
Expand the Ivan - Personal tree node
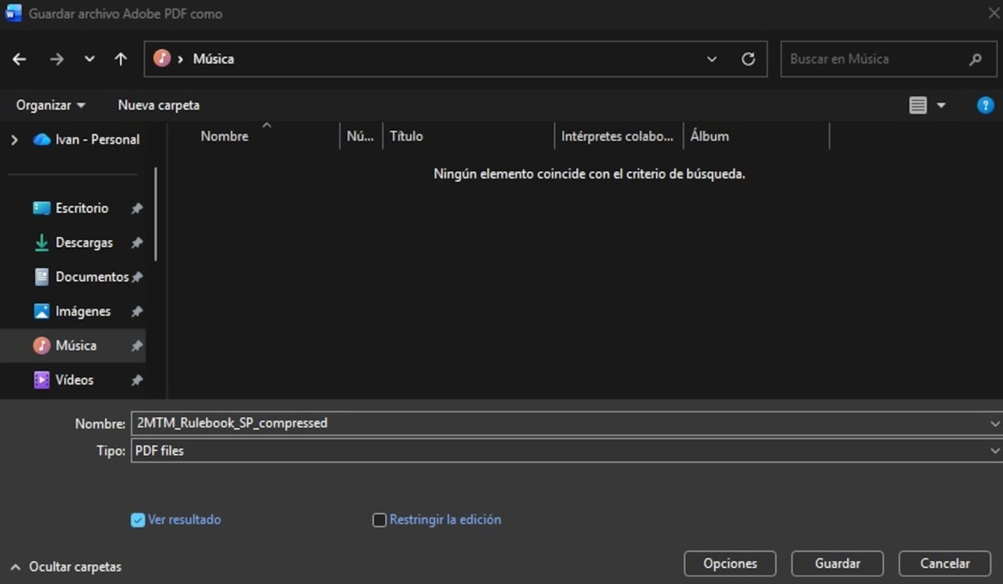pos(14,139)
